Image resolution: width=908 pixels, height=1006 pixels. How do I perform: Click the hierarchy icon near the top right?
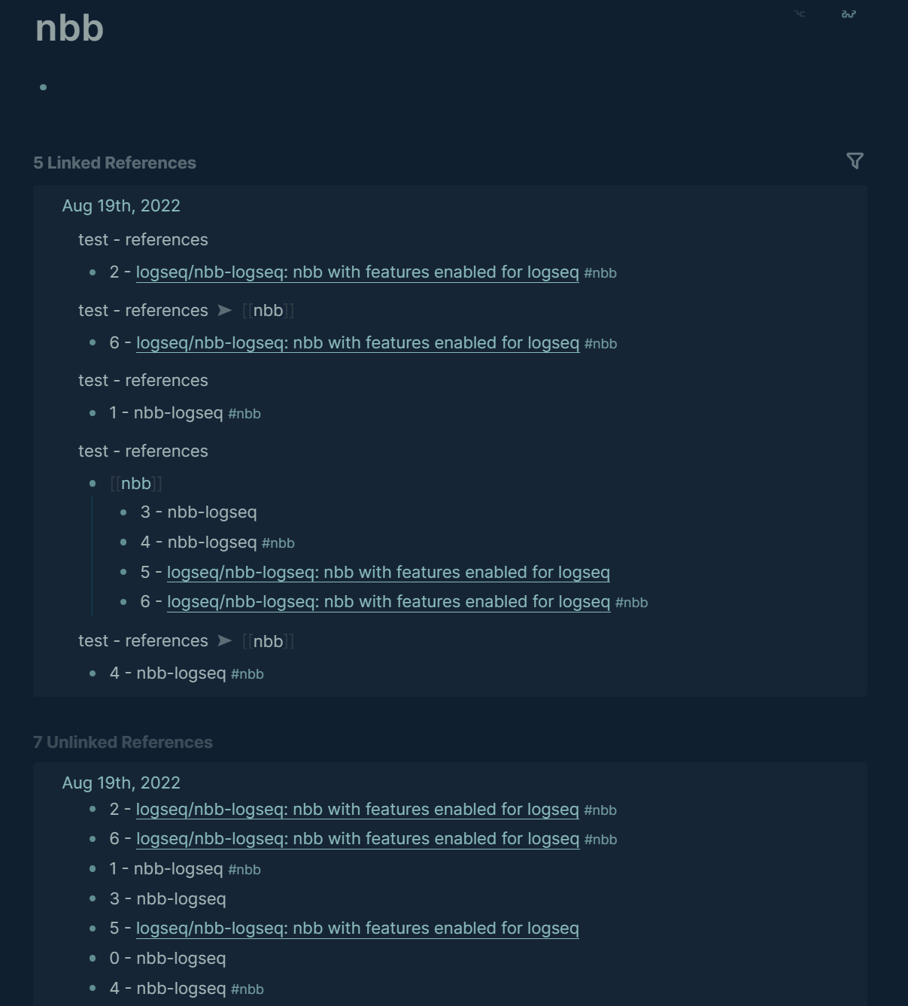(x=798, y=14)
